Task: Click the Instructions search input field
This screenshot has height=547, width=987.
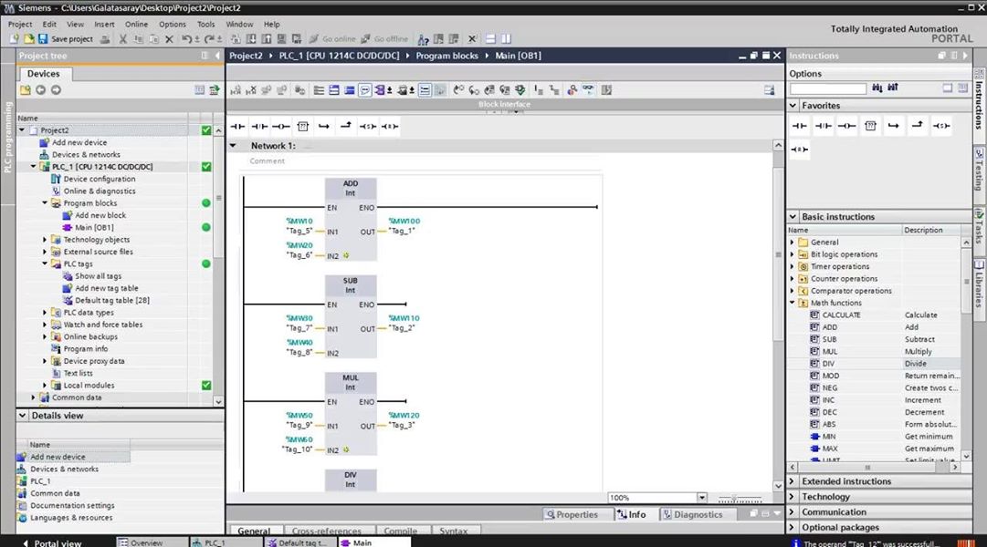Action: [x=828, y=88]
